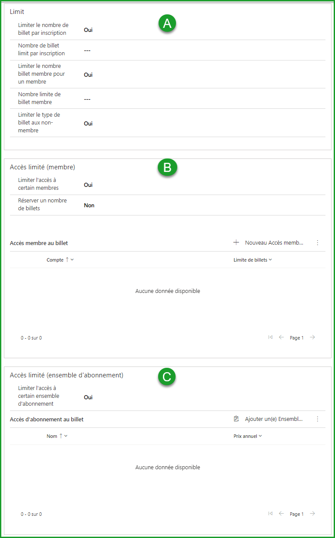Go to next page in Accès membre grid
Viewport: 335px width, 538px height.
312,337
